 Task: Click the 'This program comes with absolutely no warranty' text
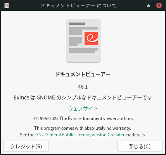(x=83, y=128)
